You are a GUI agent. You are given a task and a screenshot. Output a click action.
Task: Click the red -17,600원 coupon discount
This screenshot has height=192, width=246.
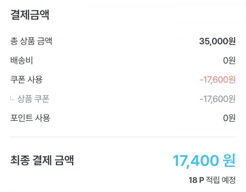pyautogui.click(x=217, y=80)
